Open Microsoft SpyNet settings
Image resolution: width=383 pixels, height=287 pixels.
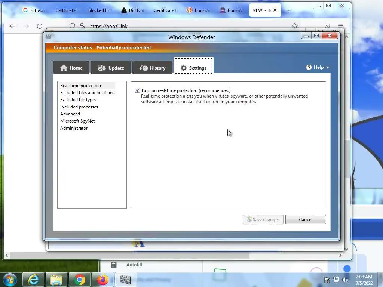(77, 121)
